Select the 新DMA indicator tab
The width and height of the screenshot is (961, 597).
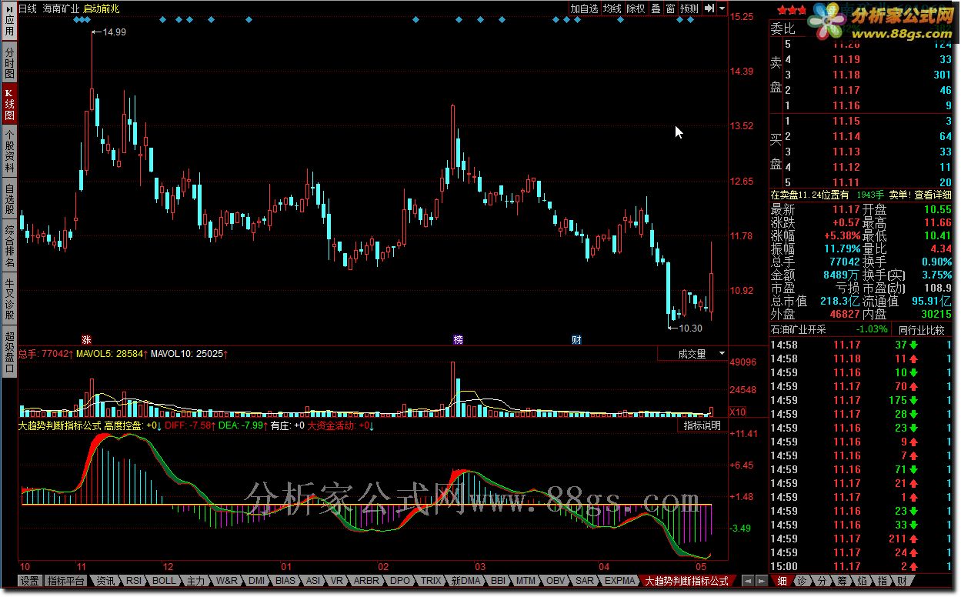(465, 581)
